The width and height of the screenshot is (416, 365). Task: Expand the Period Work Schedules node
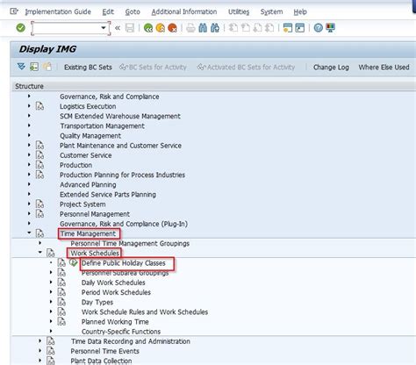pyautogui.click(x=51, y=292)
